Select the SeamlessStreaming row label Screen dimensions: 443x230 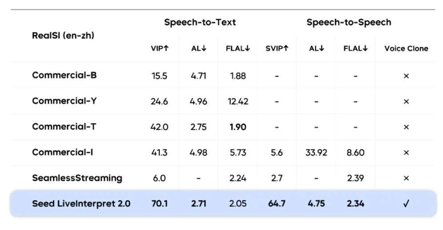point(77,178)
